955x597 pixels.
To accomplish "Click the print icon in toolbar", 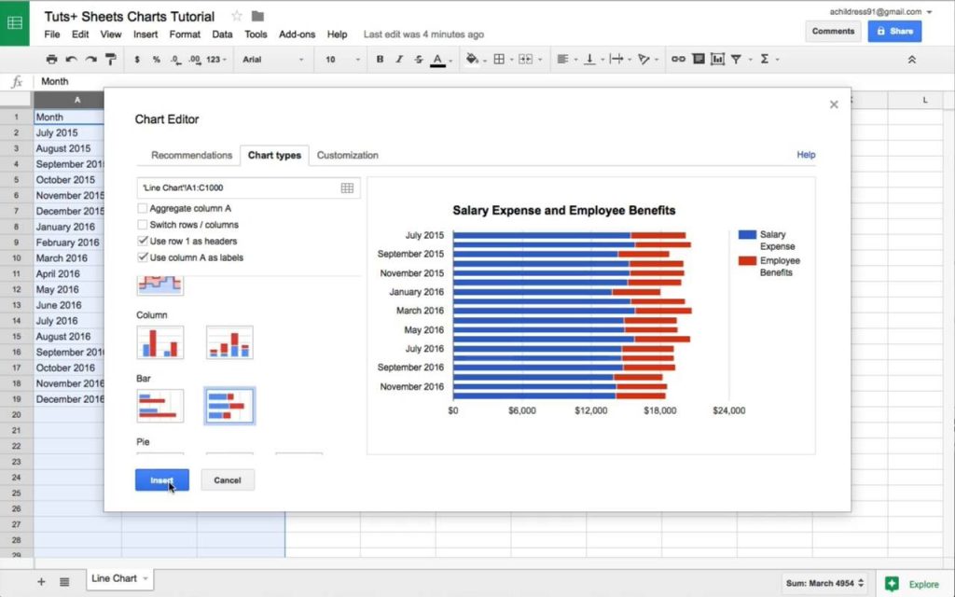I will pyautogui.click(x=52, y=59).
